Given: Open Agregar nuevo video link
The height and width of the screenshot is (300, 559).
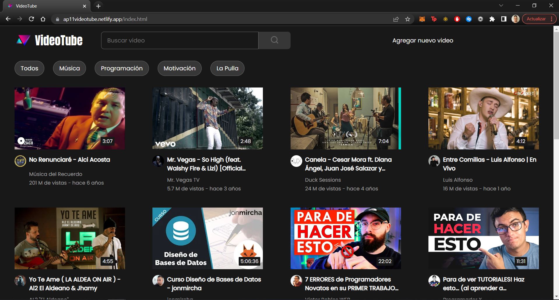Looking at the screenshot, I should tap(423, 40).
